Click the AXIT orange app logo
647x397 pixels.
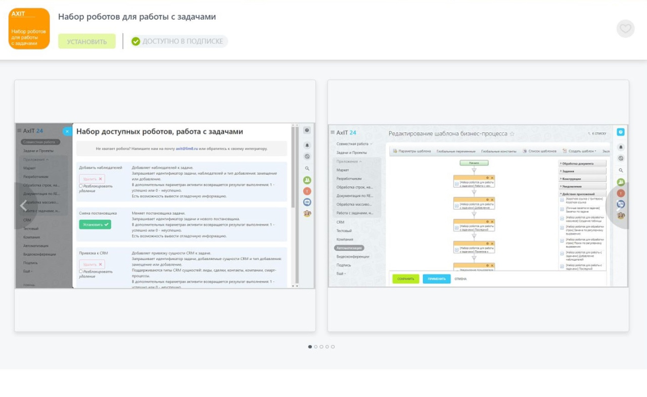pos(29,29)
